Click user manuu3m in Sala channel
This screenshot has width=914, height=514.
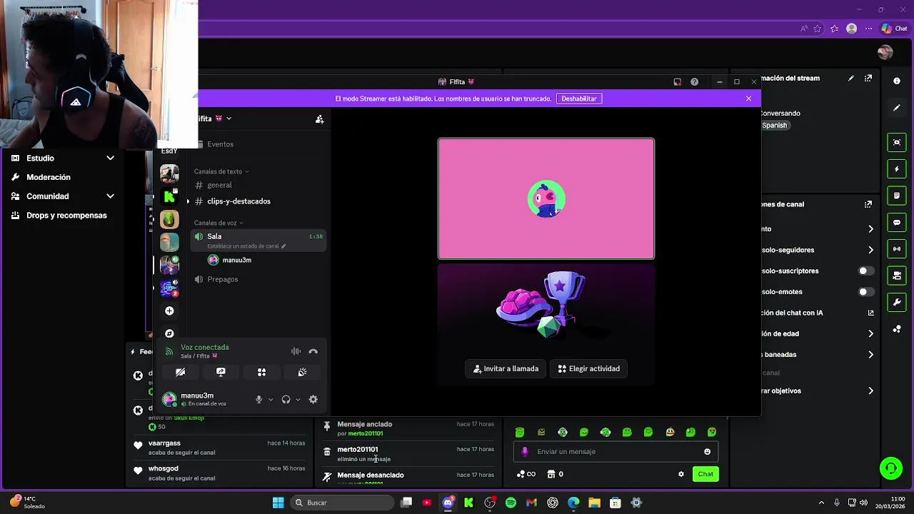pyautogui.click(x=236, y=260)
